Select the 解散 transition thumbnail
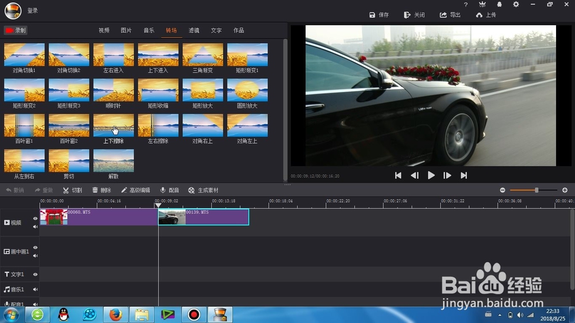The width and height of the screenshot is (575, 323). [x=114, y=160]
